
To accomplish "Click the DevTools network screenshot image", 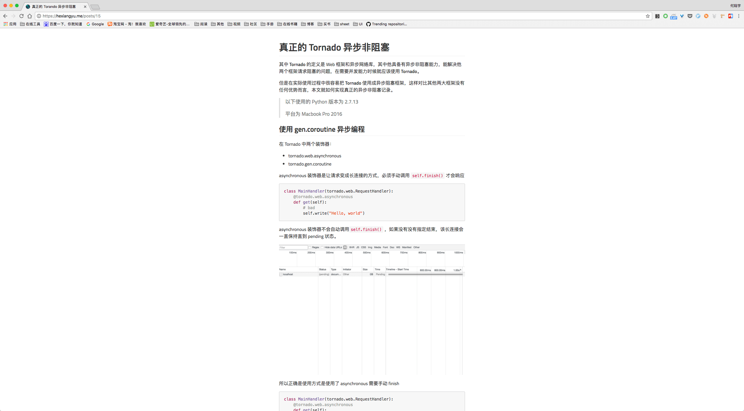I will click(372, 309).
